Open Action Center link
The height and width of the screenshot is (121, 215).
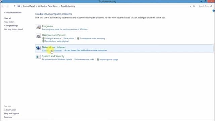(x=10, y=110)
